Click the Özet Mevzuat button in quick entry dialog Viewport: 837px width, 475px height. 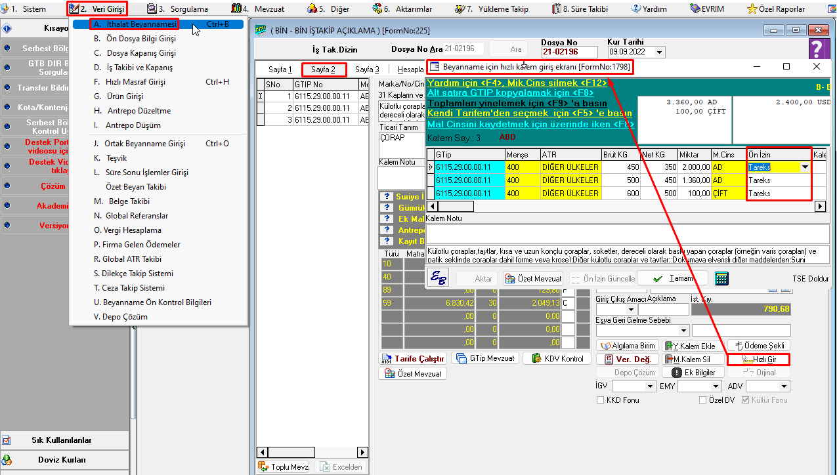click(533, 278)
